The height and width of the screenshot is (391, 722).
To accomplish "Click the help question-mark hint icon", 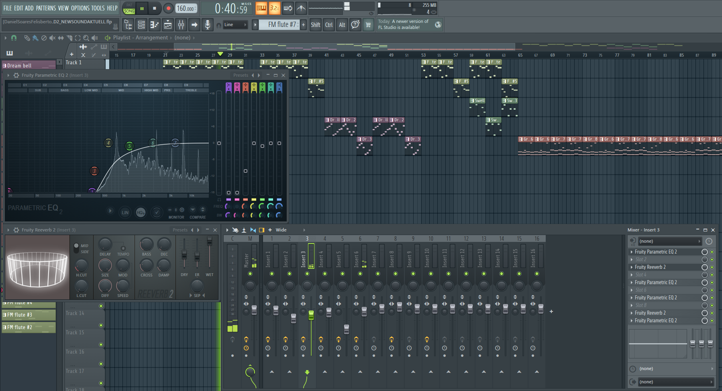I will (x=355, y=25).
